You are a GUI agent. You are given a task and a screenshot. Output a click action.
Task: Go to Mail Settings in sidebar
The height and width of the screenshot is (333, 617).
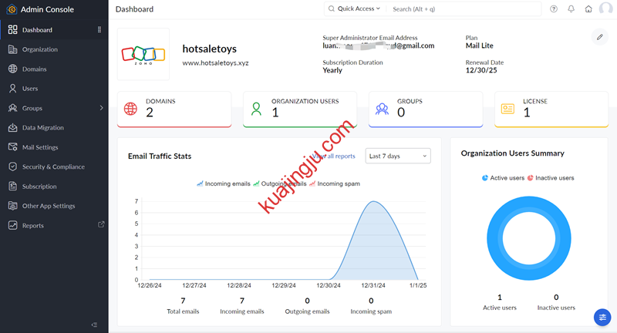click(40, 147)
